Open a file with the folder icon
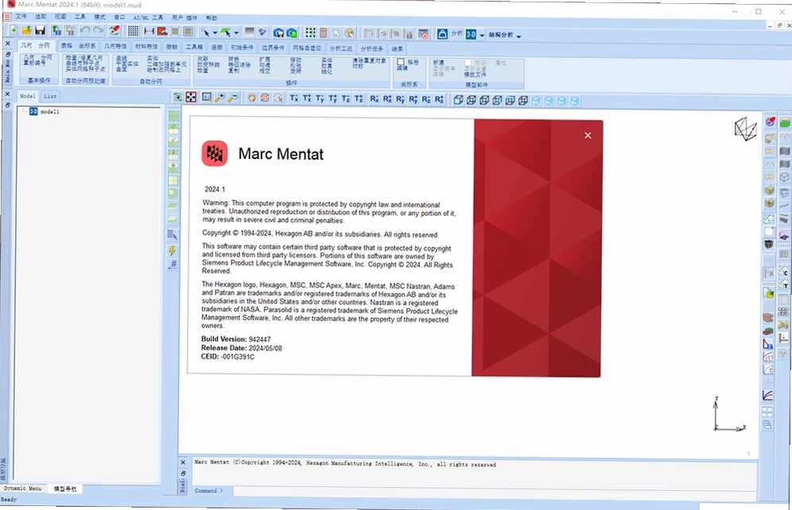 coord(27,30)
